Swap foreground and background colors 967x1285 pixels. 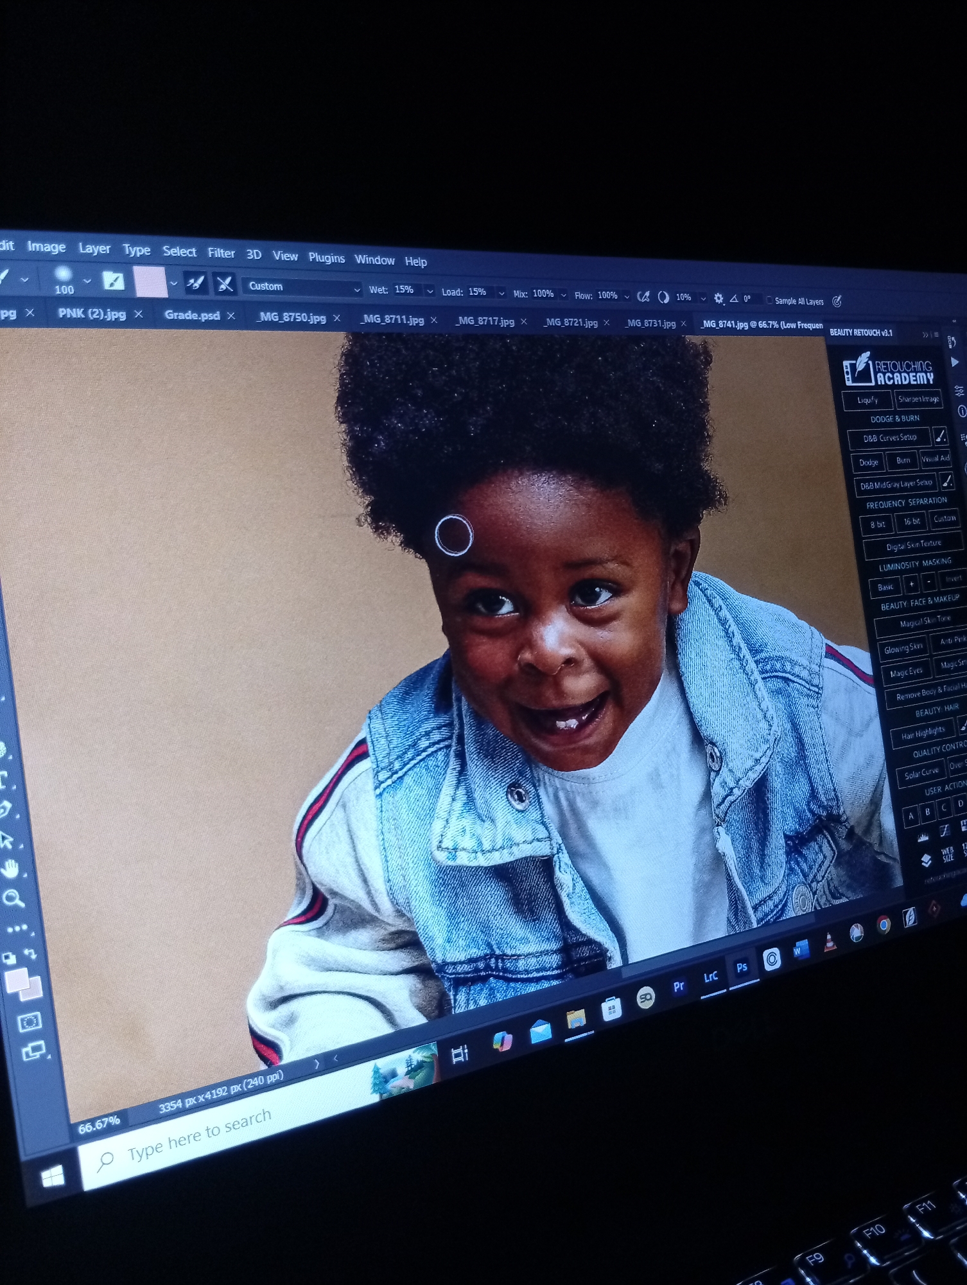30,953
